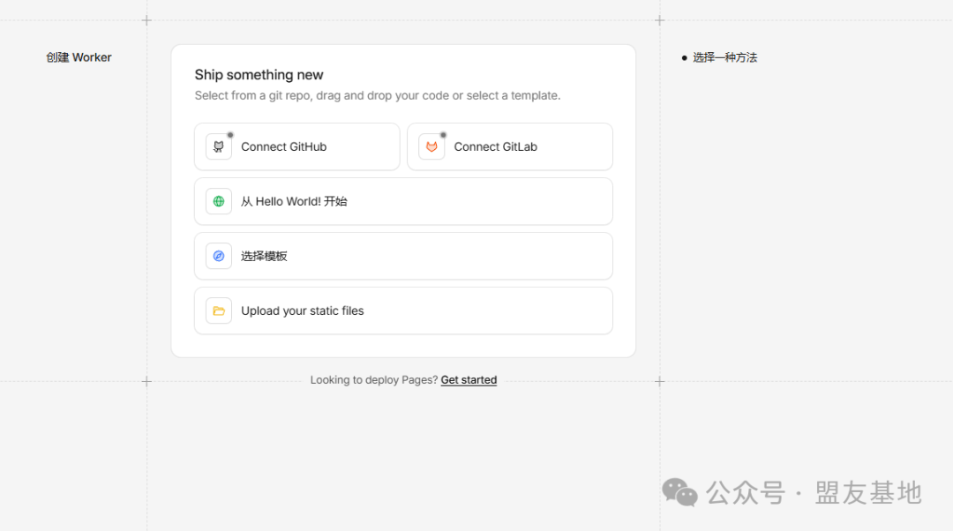Viewport: 953px width, 531px height.
Task: Click the small badge dot on GitLab icon
Action: tap(443, 135)
